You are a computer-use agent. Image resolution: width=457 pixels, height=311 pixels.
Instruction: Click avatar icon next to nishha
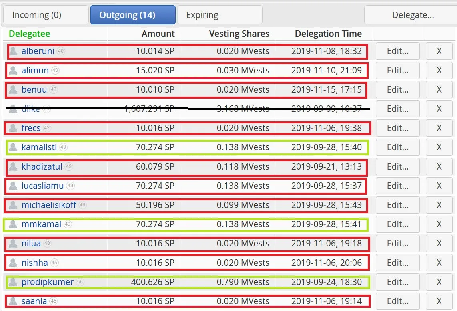coord(13,263)
